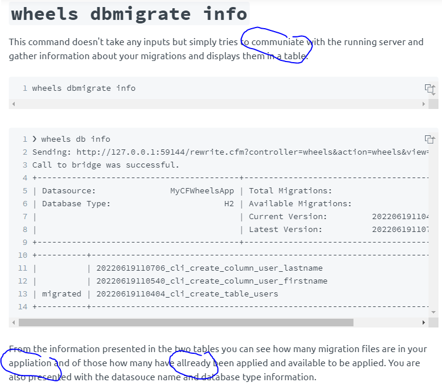
Task: Click the misspelled word 'communiate'
Action: click(277, 42)
